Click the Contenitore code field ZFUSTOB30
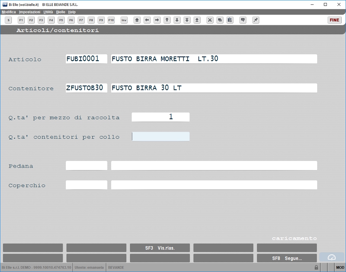 86,88
